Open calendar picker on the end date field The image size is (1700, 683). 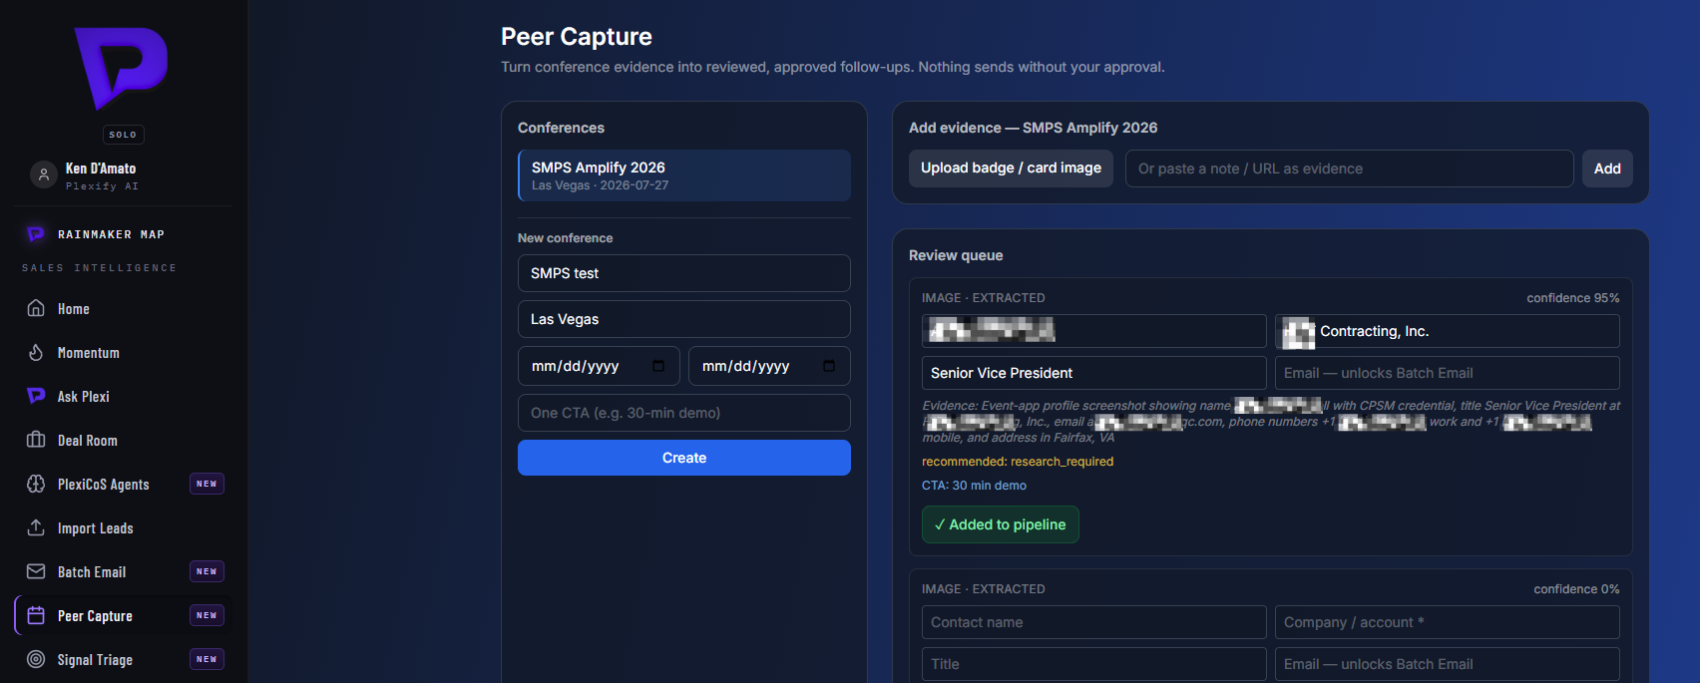tap(829, 366)
